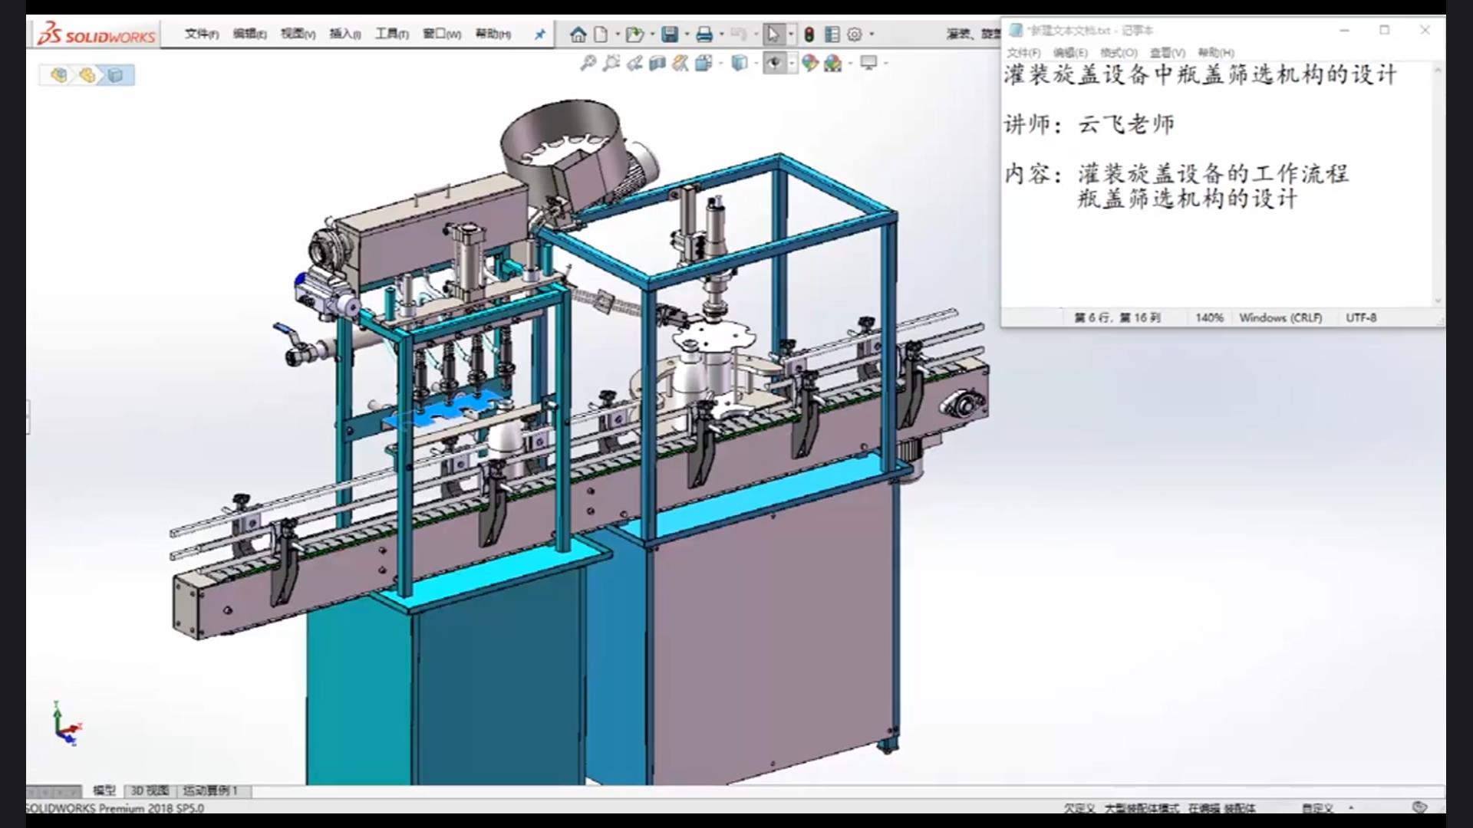Click the second sub-assembly breadcrumb icon

click(87, 75)
